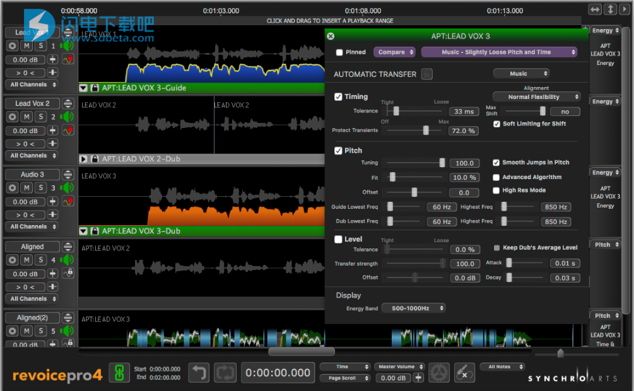The image size is (634, 391).
Task: Click the play arrow icon at top right corner
Action: [x=625, y=9]
